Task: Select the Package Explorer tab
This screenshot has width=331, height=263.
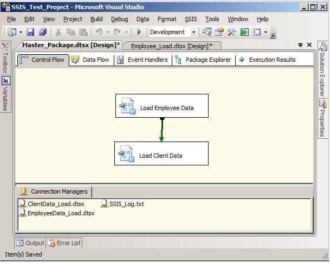Action: [204, 60]
